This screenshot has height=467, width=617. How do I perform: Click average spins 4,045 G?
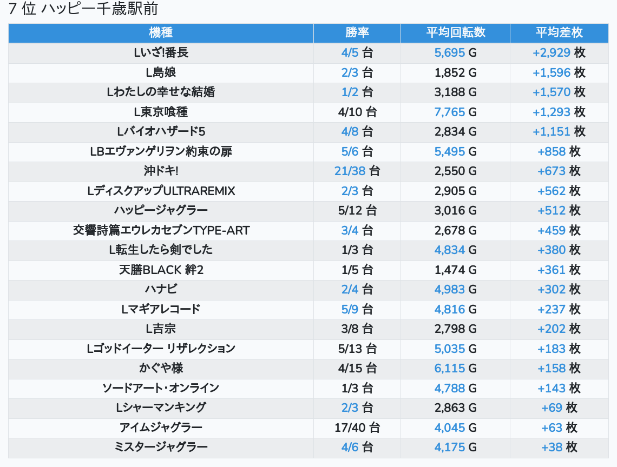point(455,428)
